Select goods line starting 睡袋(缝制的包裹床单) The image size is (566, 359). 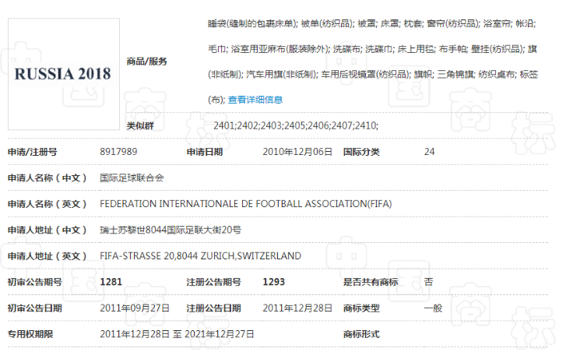(x=372, y=23)
